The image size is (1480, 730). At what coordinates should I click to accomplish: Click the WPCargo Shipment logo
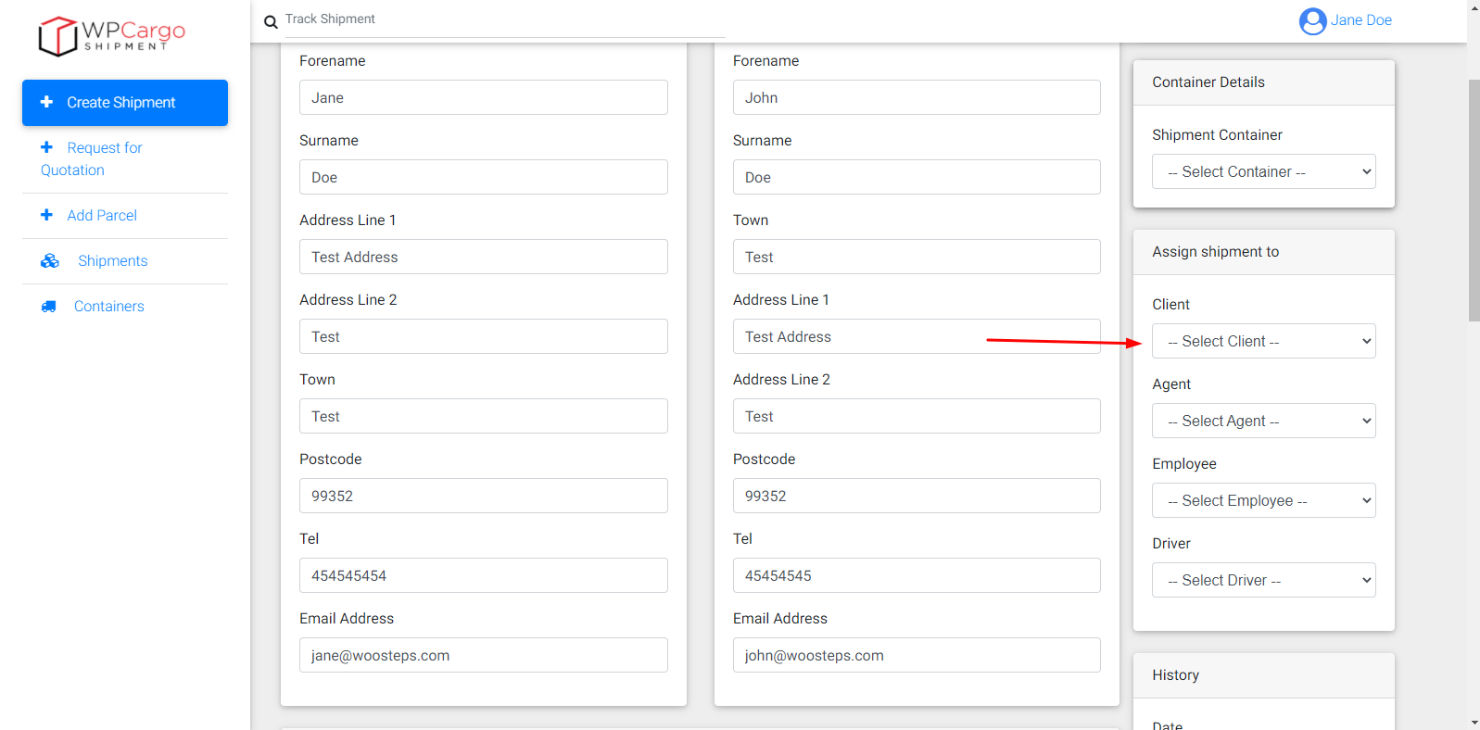tap(111, 36)
